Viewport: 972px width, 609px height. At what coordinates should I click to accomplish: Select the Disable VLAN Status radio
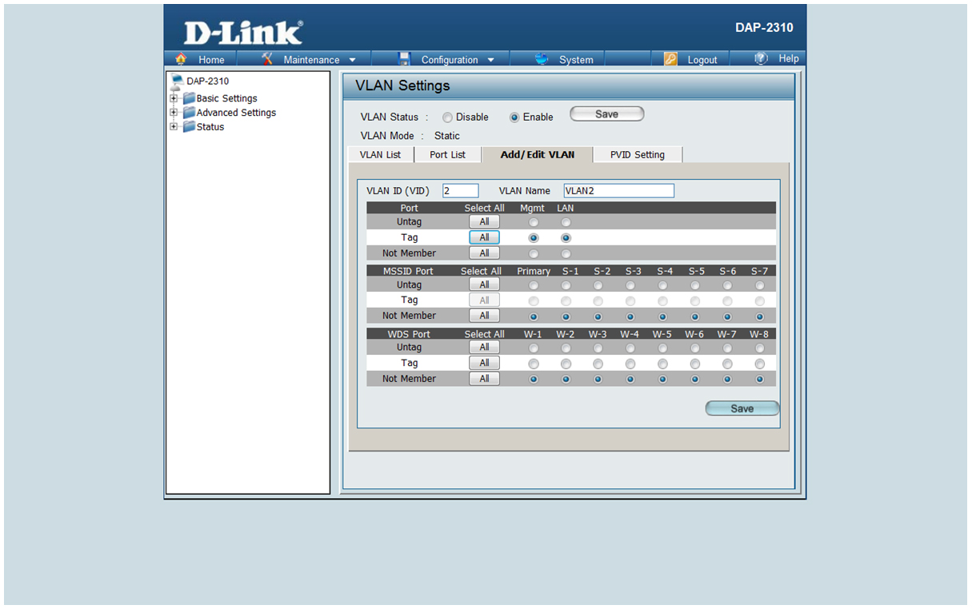click(447, 117)
